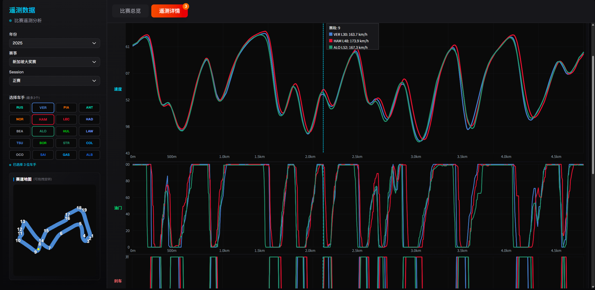Screen dimensions: 595x290
Task: Open the Session 正赛 dropdown
Action: [x=54, y=81]
